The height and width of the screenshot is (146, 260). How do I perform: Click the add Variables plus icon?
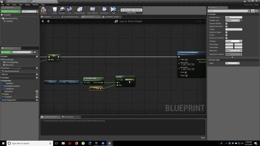click(37, 78)
